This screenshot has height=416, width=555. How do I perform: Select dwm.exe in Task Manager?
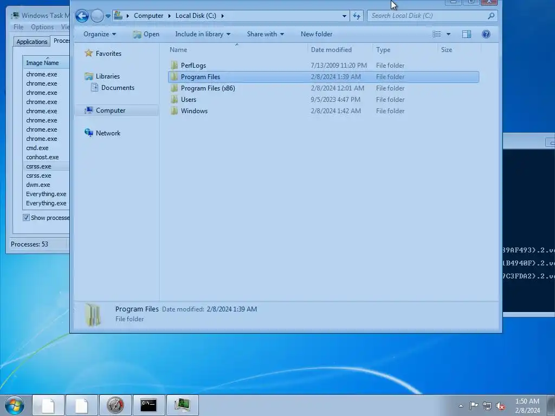click(38, 185)
